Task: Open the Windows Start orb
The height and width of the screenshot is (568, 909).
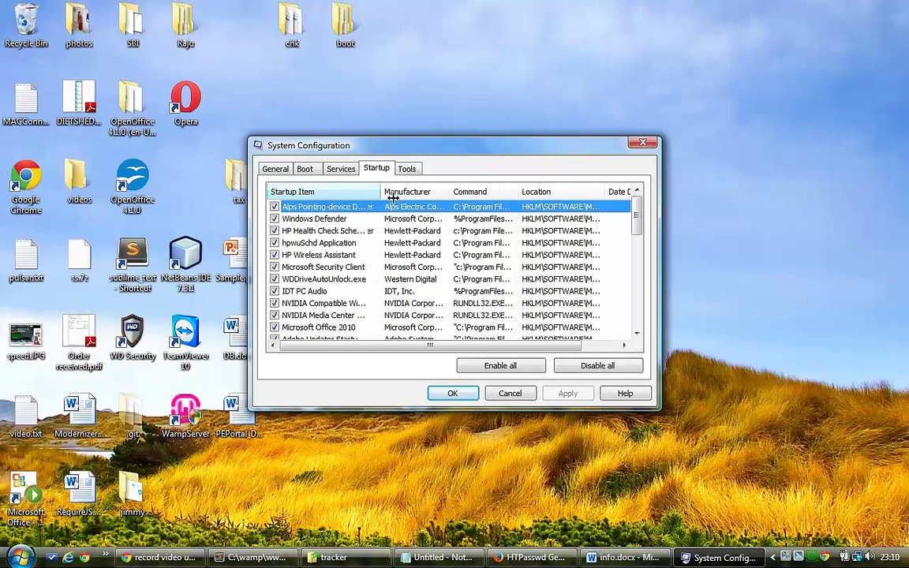Action: point(21,557)
